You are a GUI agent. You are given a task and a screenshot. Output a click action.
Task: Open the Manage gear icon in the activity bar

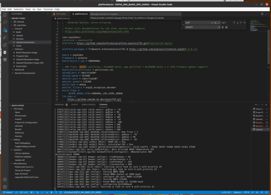tap(5, 187)
